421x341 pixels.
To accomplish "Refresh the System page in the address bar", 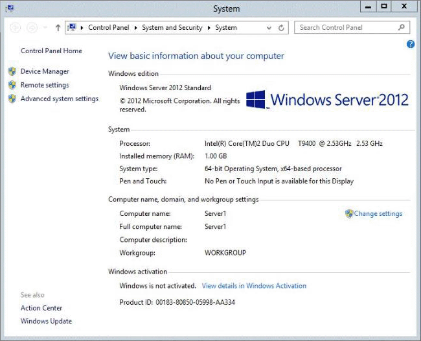I will (x=281, y=28).
